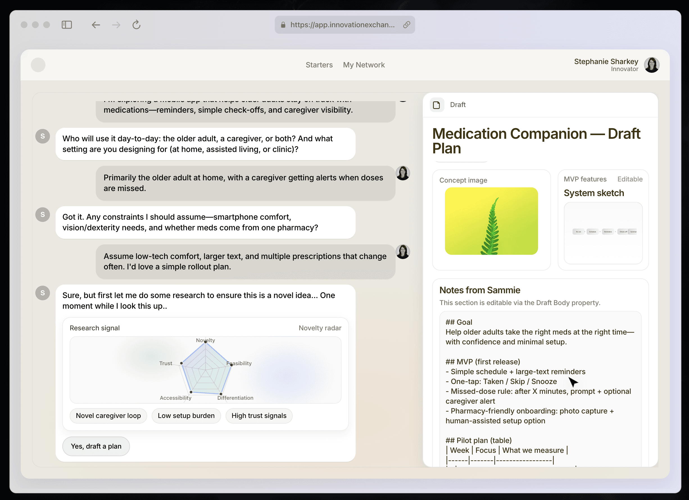689x500 pixels.
Task: Open Stephanie Sharkey's profile avatar
Action: (x=651, y=65)
